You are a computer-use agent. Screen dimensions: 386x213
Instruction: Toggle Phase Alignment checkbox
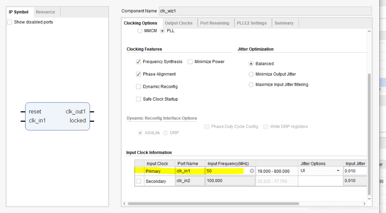pyautogui.click(x=138, y=74)
